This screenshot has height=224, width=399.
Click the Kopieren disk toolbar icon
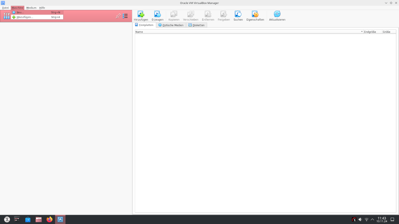pos(174,16)
